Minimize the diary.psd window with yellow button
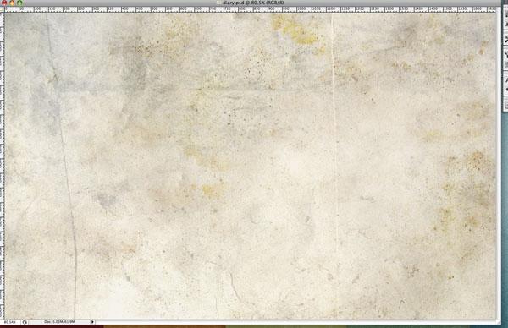Viewport: 508px width, 328px height. point(12,3)
